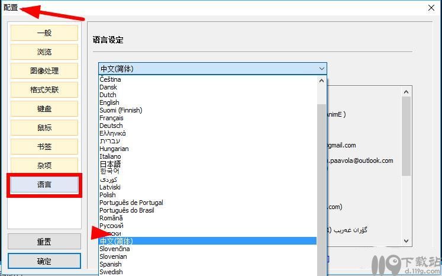Choose Spanish in the dropdown list
The image size is (442, 276).
[110, 264]
